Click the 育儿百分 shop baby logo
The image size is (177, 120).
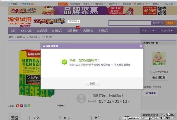[159, 59]
